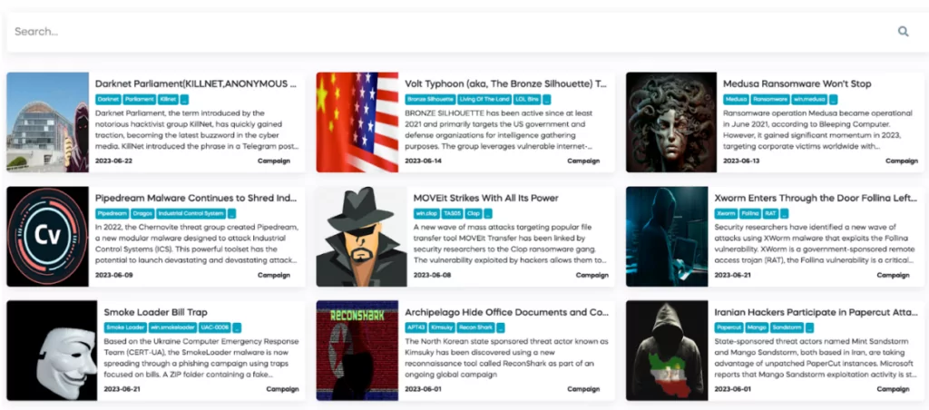The width and height of the screenshot is (929, 410).
Task: Click the magnifying glass search icon
Action: pyautogui.click(x=903, y=32)
